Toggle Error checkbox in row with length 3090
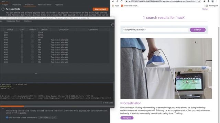220x123 pixels. click(x=22, y=35)
